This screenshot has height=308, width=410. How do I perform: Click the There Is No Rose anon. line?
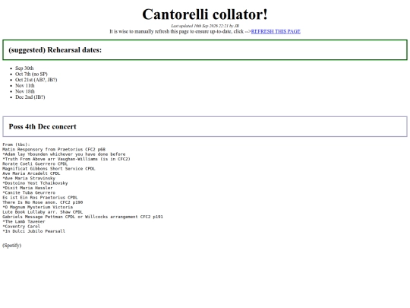(x=43, y=202)
